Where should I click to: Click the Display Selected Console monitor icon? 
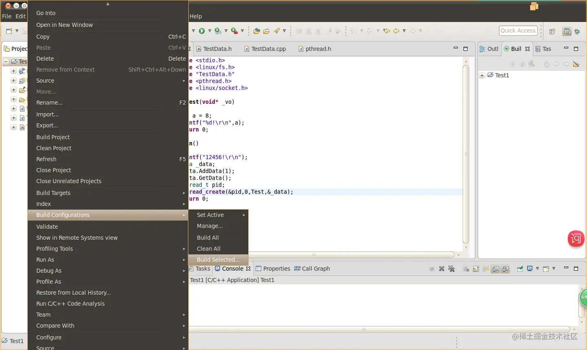coord(530,269)
